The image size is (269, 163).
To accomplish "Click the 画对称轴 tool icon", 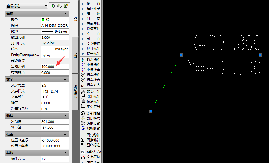I will click(x=83, y=135).
